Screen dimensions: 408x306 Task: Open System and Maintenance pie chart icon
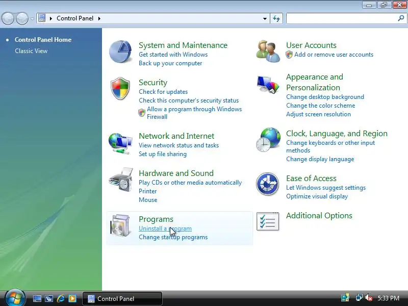coord(120,52)
